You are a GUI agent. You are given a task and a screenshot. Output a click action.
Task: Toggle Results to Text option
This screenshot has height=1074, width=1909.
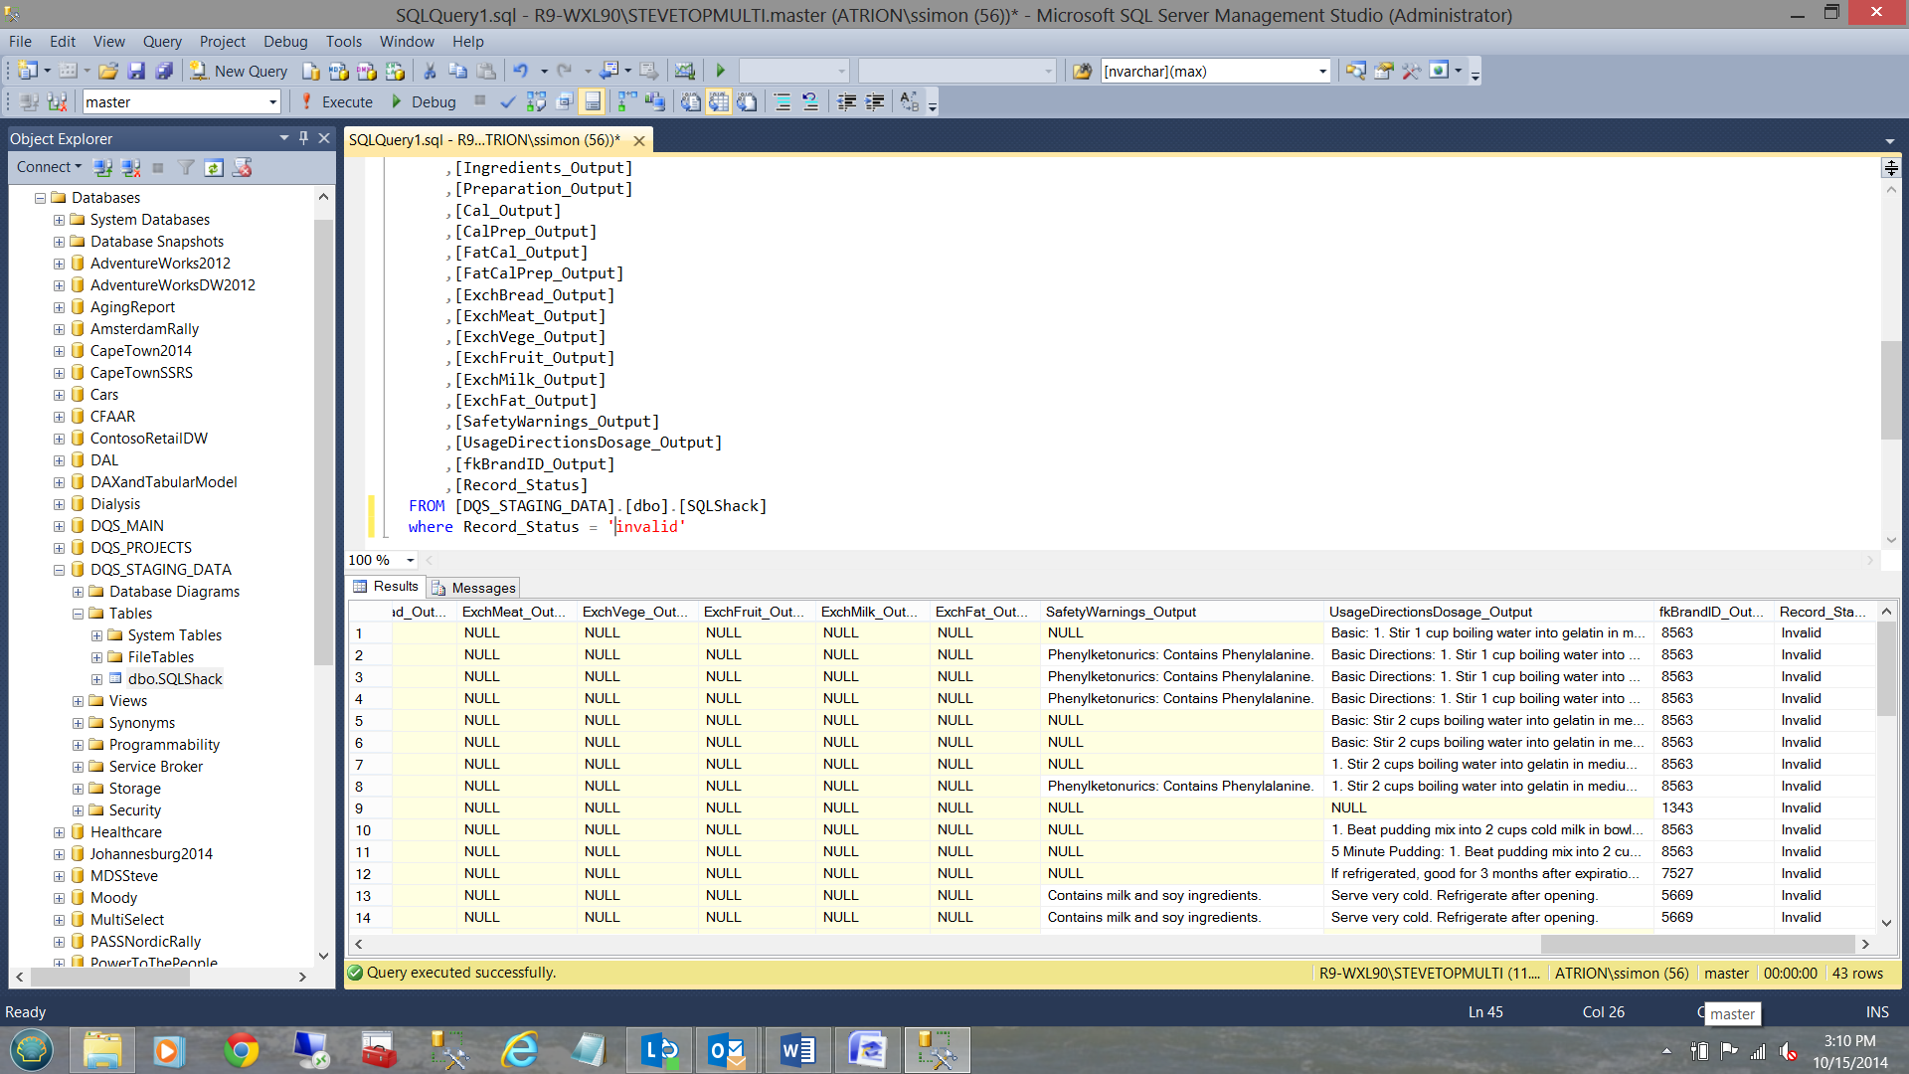pos(690,101)
